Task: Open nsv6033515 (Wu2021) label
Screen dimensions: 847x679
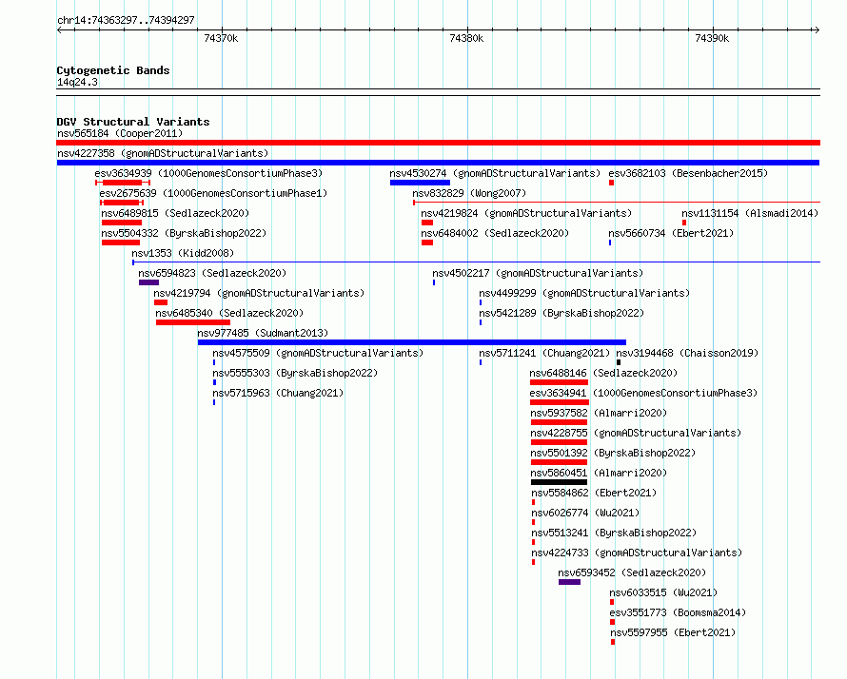Action: pyautogui.click(x=664, y=592)
